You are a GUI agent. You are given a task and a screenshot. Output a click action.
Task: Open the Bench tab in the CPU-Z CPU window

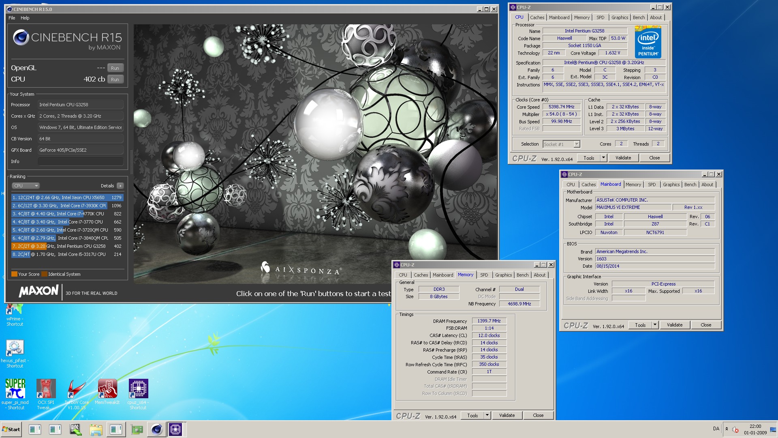[x=639, y=17]
